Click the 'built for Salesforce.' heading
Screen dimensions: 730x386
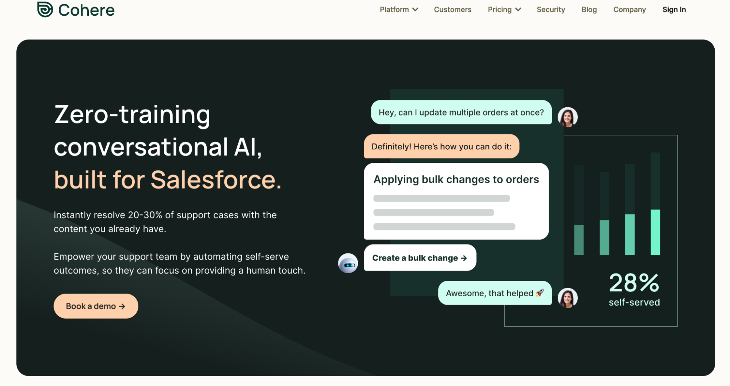coord(168,180)
